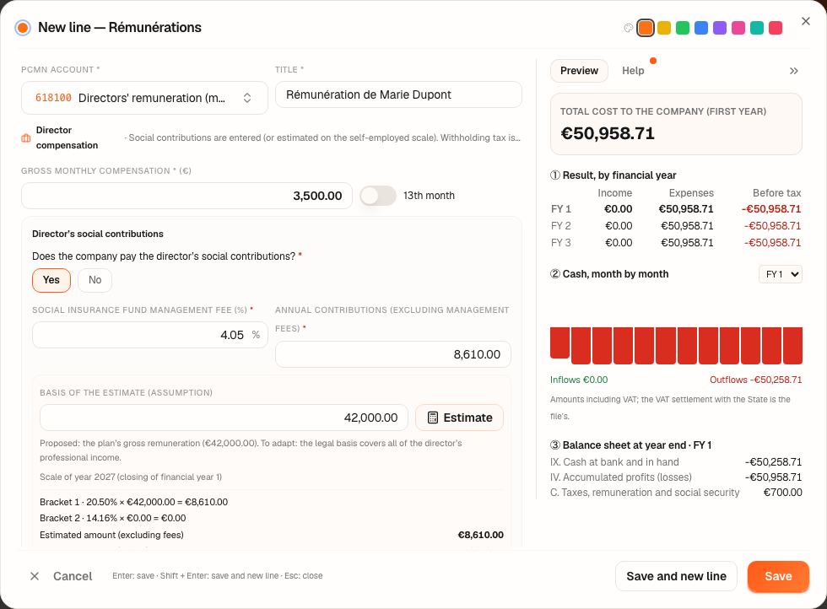The image size is (827, 609).
Task: Select Yes for company paying social contributions
Action: click(x=51, y=280)
